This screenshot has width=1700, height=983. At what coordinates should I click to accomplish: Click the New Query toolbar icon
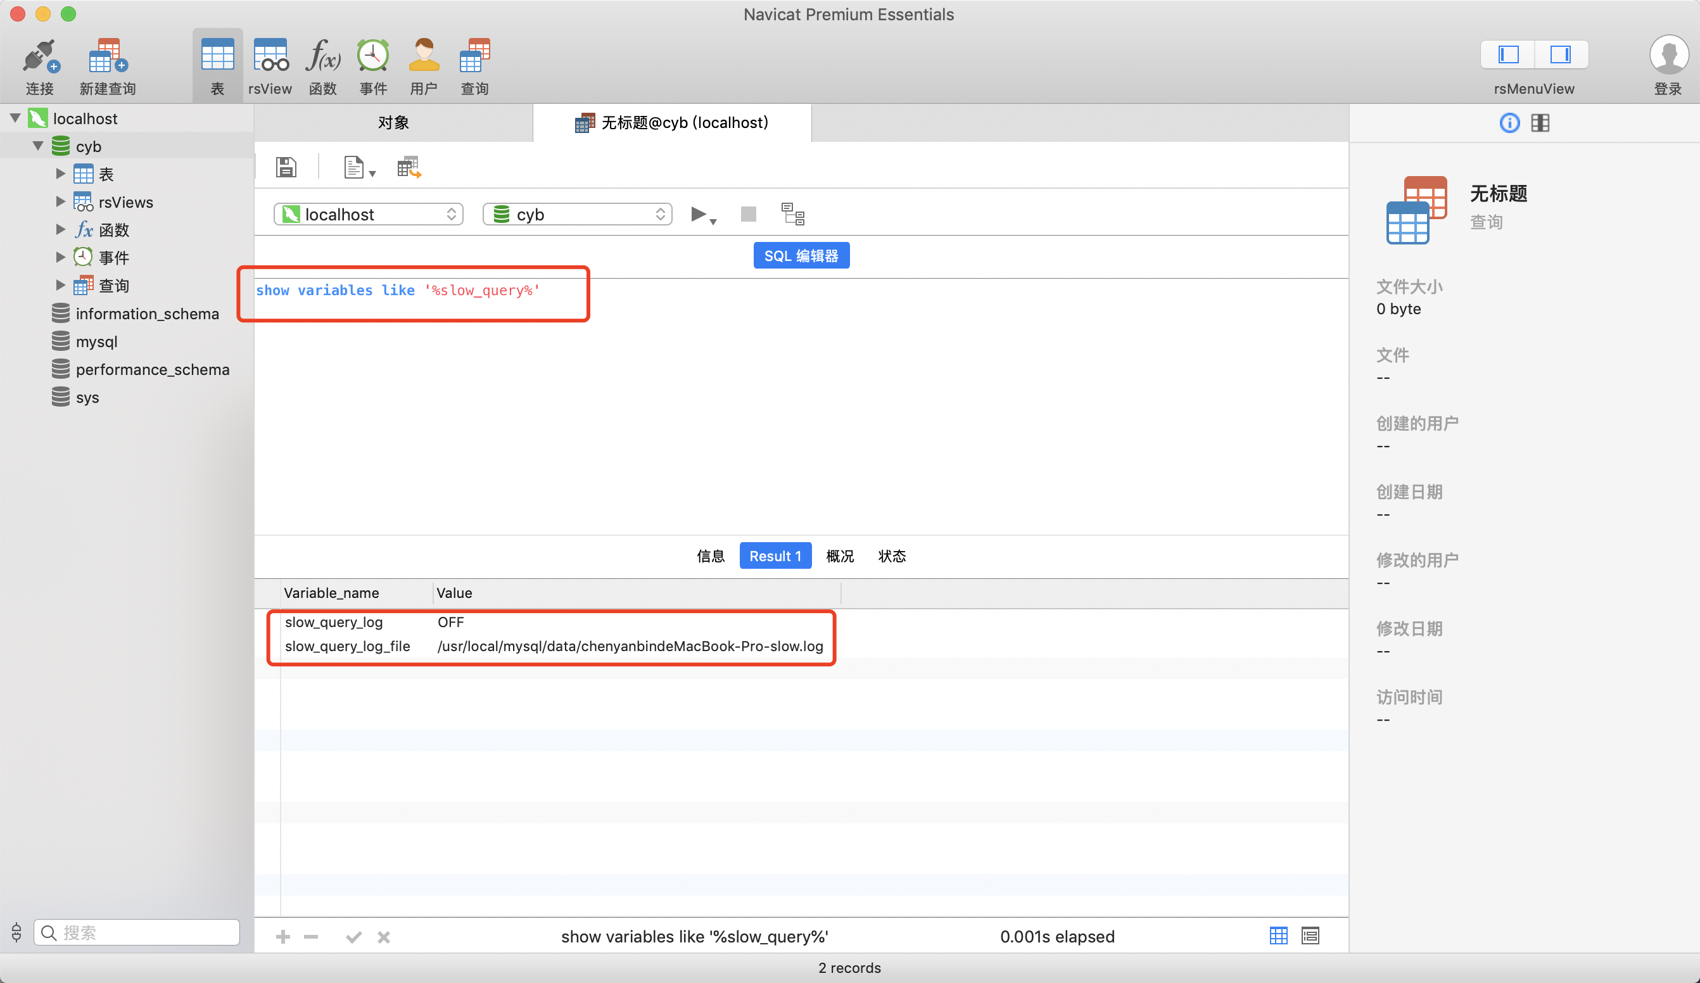pos(107,56)
